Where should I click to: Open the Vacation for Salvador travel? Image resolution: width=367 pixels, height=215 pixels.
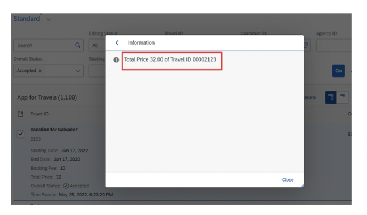tap(54, 130)
